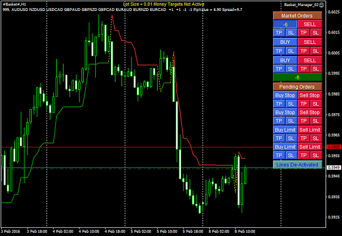Screen dimensions: 342x236
Task: Click the red 0.5959 price label
Action: [x=334, y=147]
